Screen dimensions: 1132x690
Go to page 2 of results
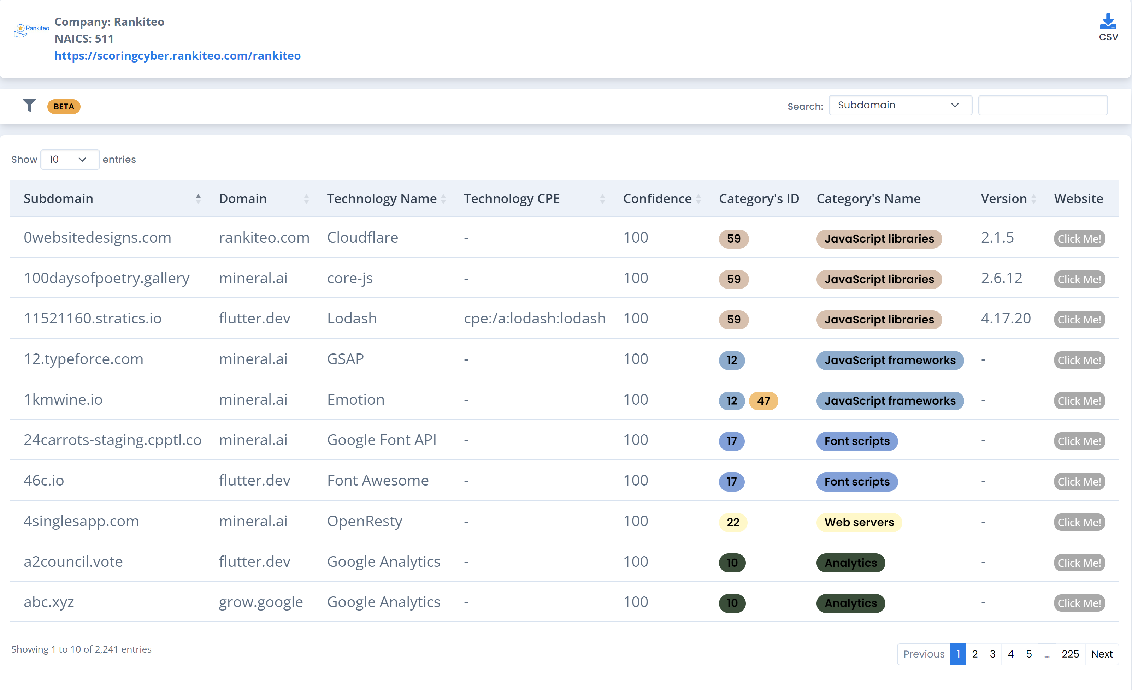[974, 654]
